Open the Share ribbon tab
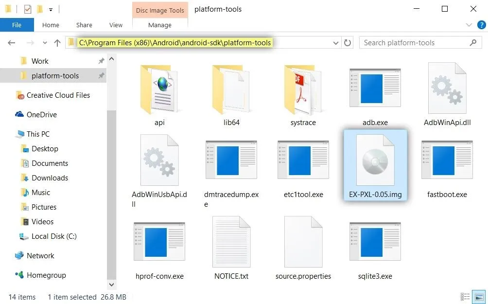 coord(84,25)
